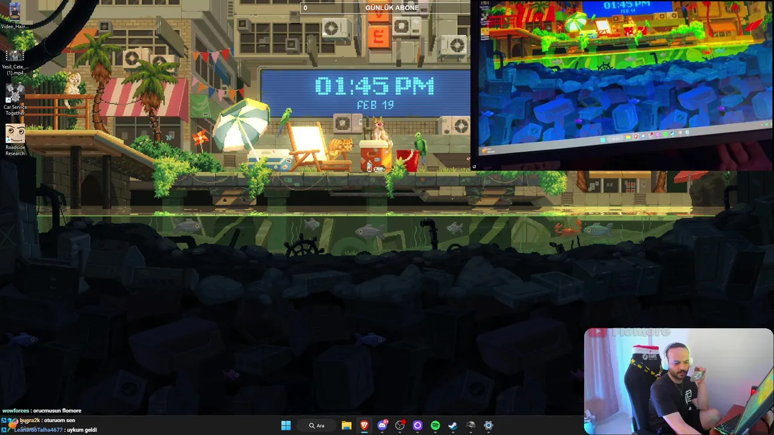Select the Video_Hazr desktop file
This screenshot has height=435, width=774.
(x=15, y=16)
